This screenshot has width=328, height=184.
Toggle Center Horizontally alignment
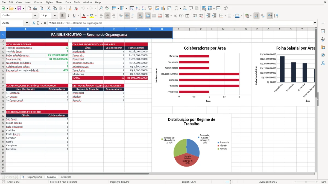pos(107,16)
